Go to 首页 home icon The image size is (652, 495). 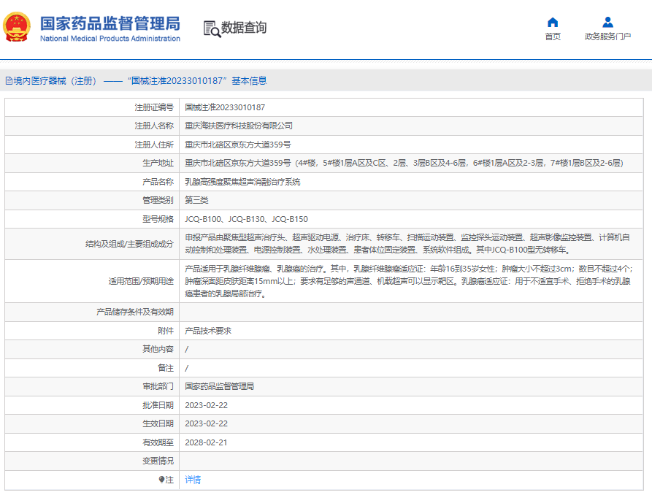[553, 22]
